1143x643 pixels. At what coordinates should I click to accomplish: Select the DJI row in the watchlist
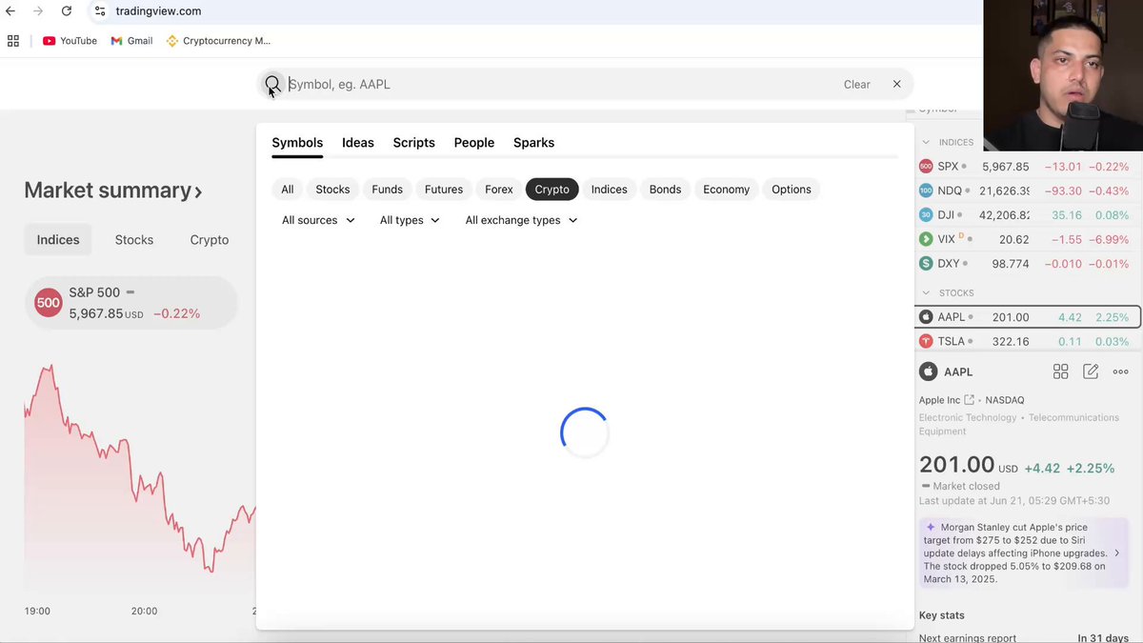[x=1026, y=214]
